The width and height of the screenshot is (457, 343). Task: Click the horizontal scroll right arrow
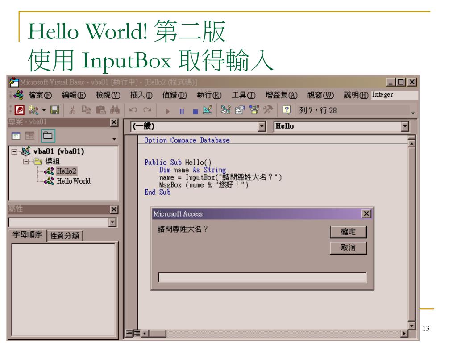click(404, 333)
